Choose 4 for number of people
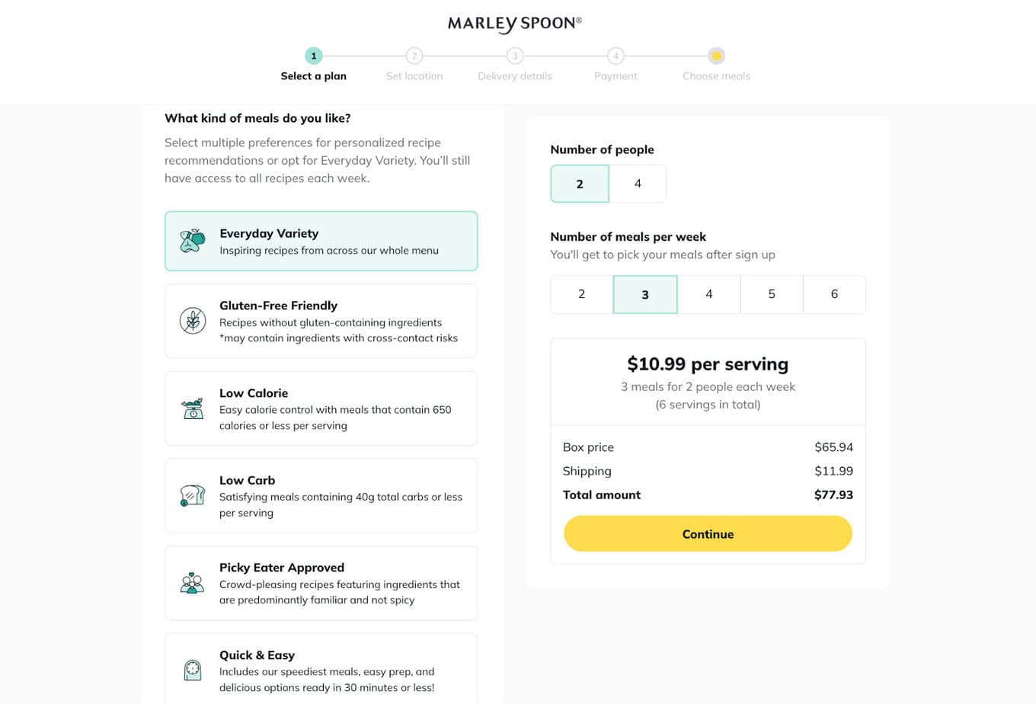Viewport: 1036px width, 704px height. tap(638, 184)
